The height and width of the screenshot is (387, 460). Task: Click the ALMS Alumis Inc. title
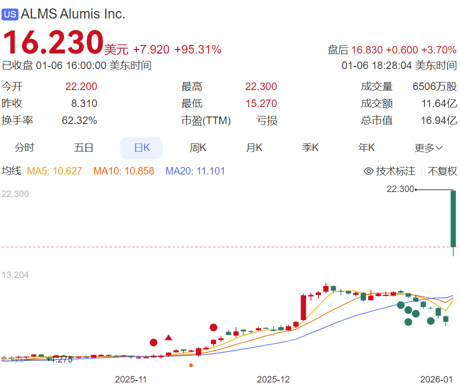[x=73, y=14]
